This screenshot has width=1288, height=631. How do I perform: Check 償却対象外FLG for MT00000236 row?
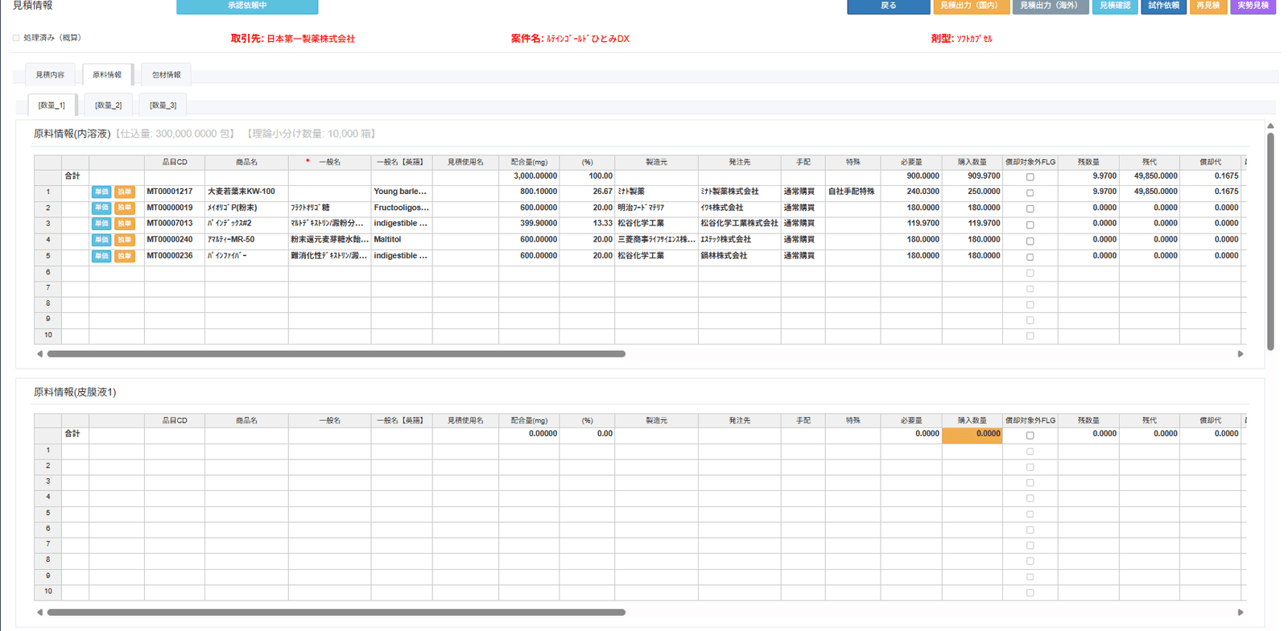(1030, 258)
